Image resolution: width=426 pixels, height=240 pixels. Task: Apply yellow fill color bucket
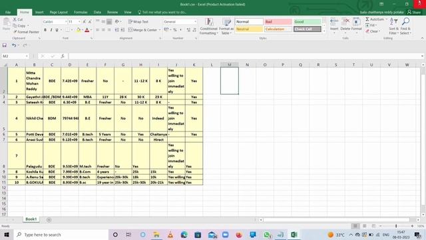pos(79,30)
